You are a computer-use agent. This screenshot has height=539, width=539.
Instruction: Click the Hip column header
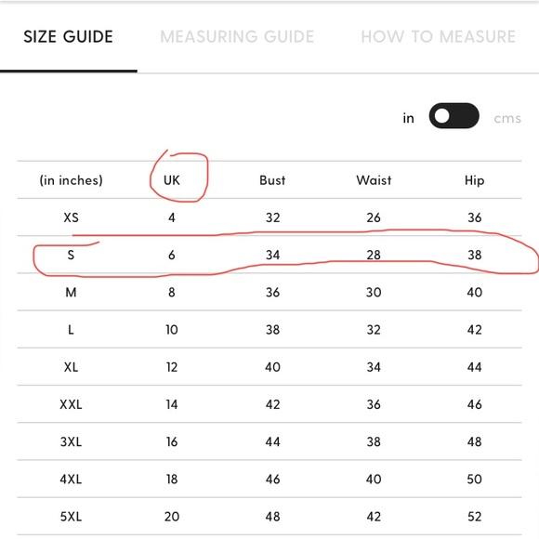[x=474, y=180]
